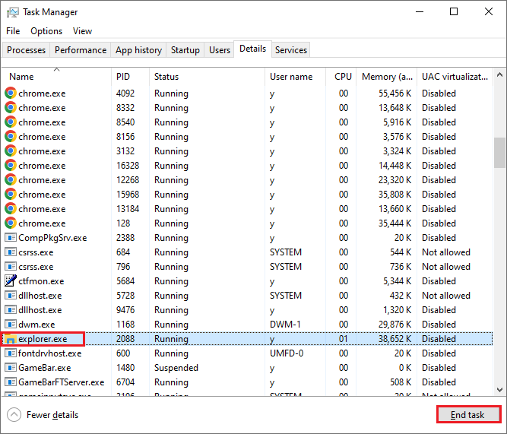Select the GameBarFTServer.exe process name
Viewport: 507px width, 434px height.
click(61, 382)
